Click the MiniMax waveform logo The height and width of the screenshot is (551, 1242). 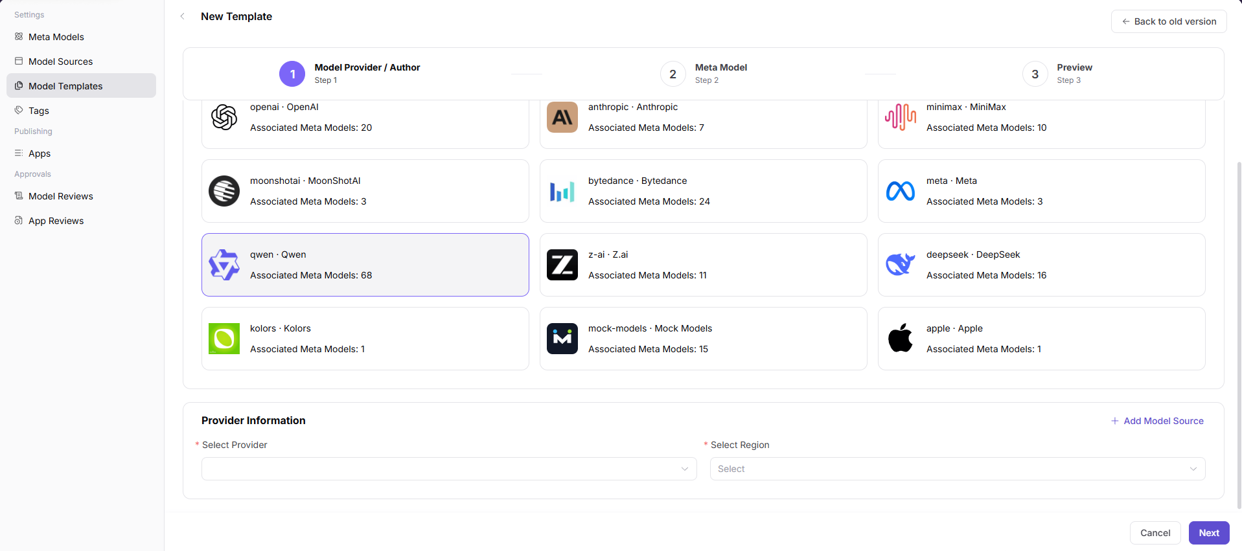pos(901,117)
